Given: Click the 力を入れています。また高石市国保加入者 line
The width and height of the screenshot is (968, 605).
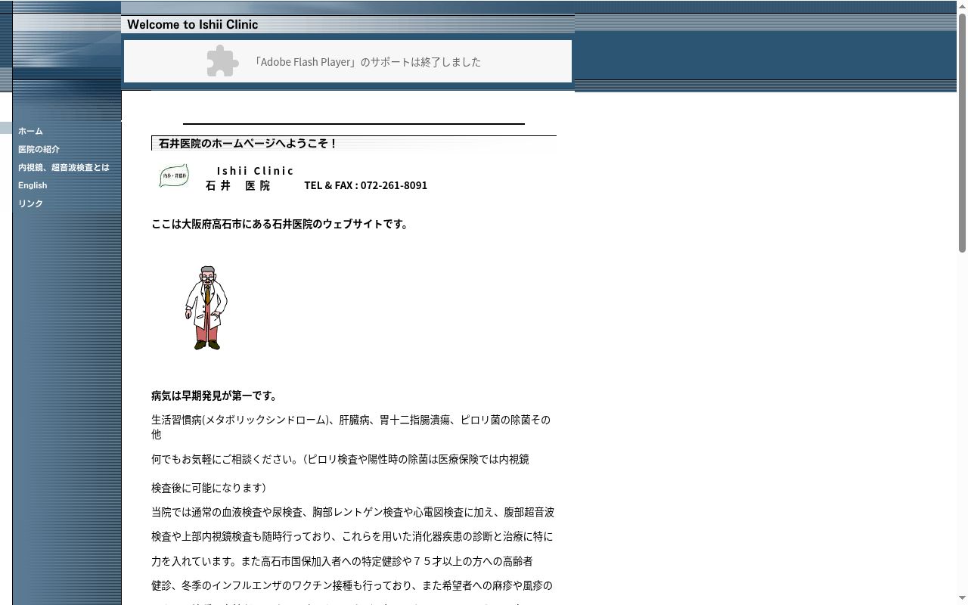Looking at the screenshot, I should 342,561.
